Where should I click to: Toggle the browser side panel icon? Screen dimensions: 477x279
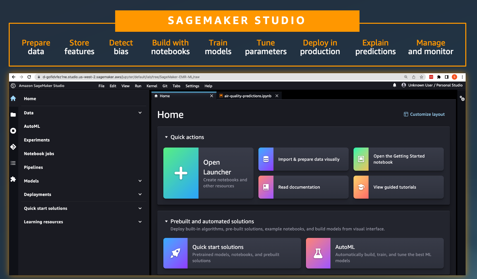[x=447, y=77]
